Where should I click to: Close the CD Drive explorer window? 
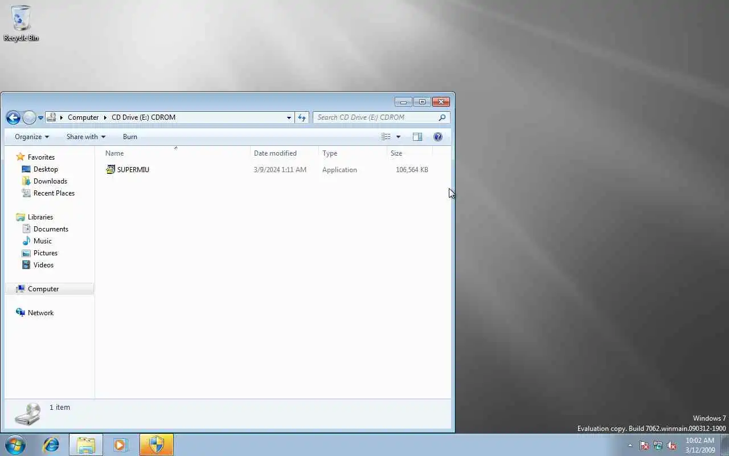tap(441, 102)
